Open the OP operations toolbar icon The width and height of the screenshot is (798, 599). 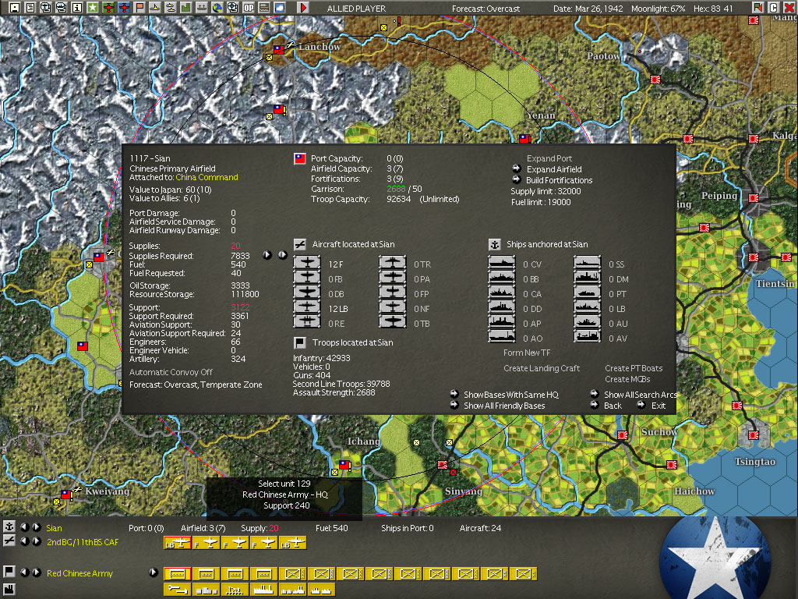coord(249,8)
